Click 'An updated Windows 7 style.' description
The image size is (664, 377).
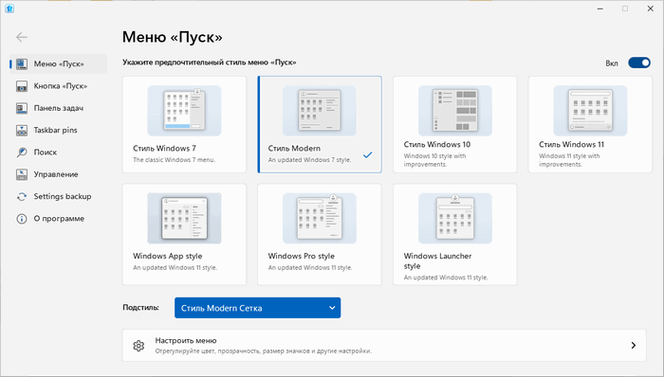click(309, 160)
